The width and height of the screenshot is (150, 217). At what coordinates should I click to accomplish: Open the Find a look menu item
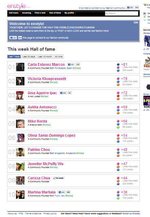pos(40,13)
